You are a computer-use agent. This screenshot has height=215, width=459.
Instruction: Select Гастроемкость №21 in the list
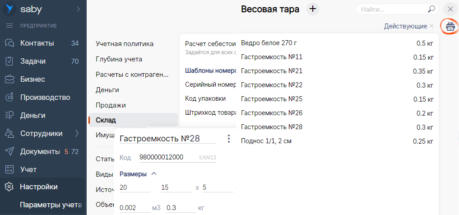[272, 71]
